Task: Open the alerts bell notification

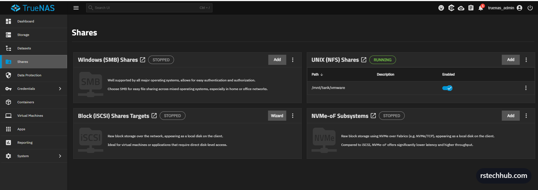Action: click(481, 8)
